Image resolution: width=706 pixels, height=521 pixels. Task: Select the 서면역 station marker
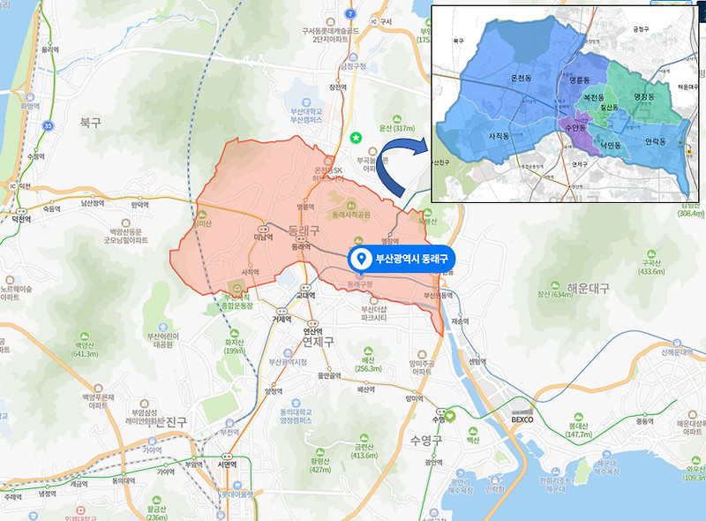click(x=227, y=456)
